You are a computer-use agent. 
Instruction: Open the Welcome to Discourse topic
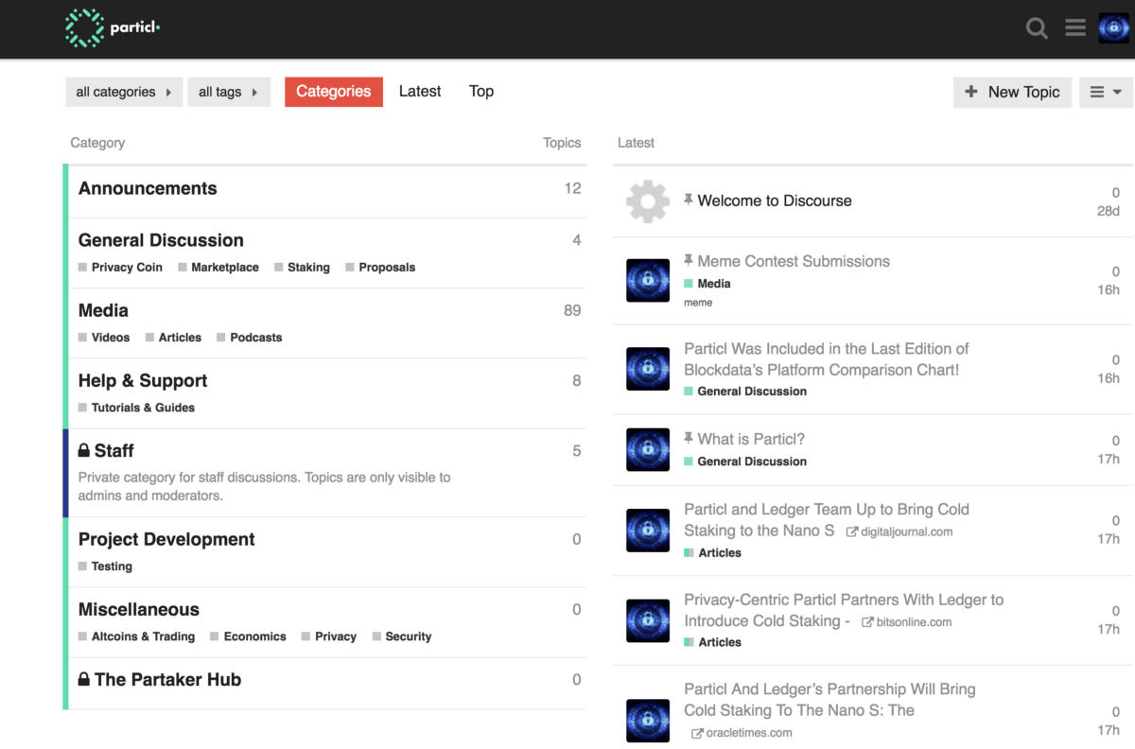pyautogui.click(x=775, y=200)
